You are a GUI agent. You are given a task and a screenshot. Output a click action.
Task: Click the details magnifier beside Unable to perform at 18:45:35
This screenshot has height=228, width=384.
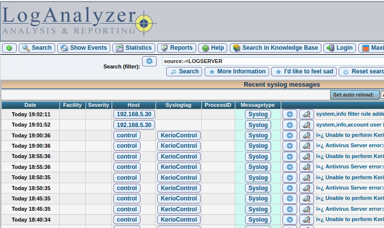coord(307,198)
